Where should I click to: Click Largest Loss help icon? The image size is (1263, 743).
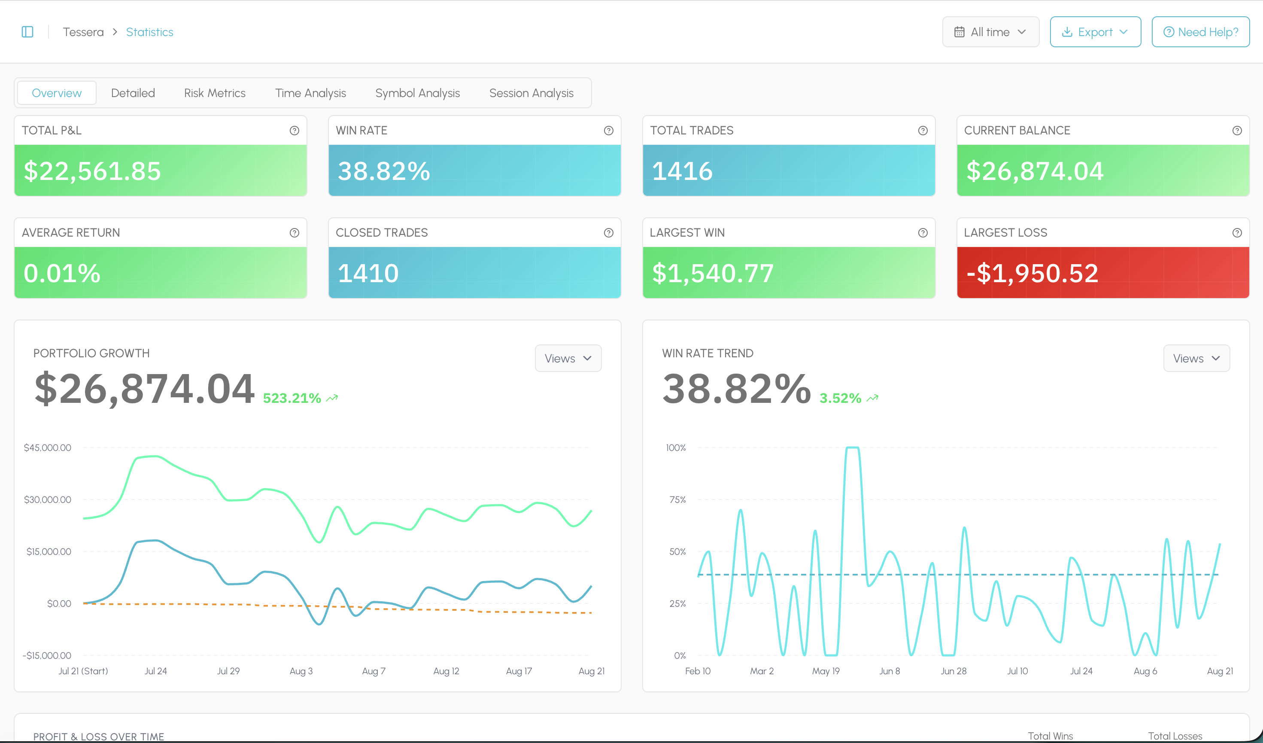click(1237, 233)
